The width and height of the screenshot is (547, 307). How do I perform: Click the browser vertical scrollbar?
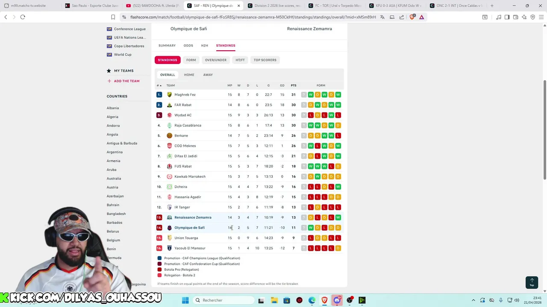click(544, 130)
